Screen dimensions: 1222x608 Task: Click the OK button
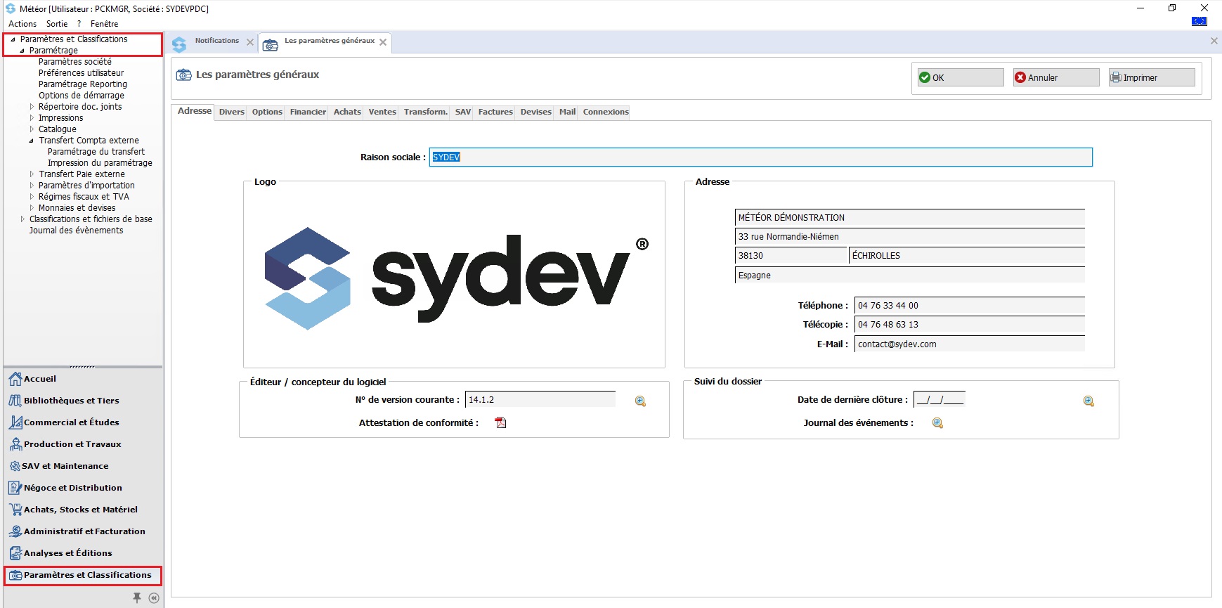click(961, 77)
